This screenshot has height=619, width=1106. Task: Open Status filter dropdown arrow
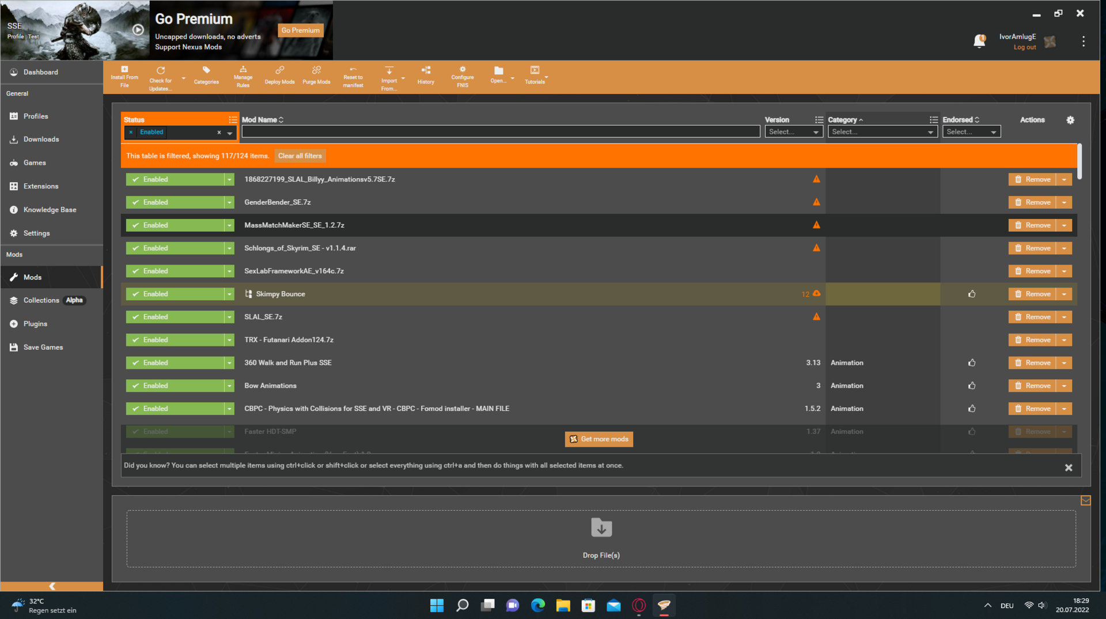pyautogui.click(x=230, y=133)
